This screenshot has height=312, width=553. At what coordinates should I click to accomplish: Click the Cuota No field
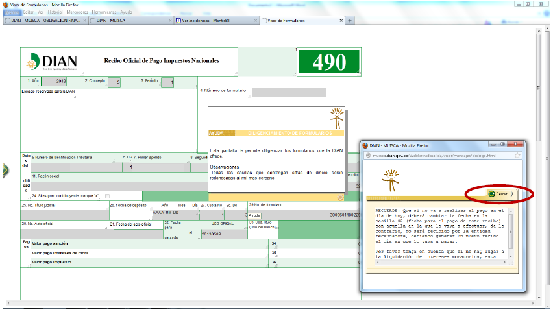pyautogui.click(x=212, y=214)
